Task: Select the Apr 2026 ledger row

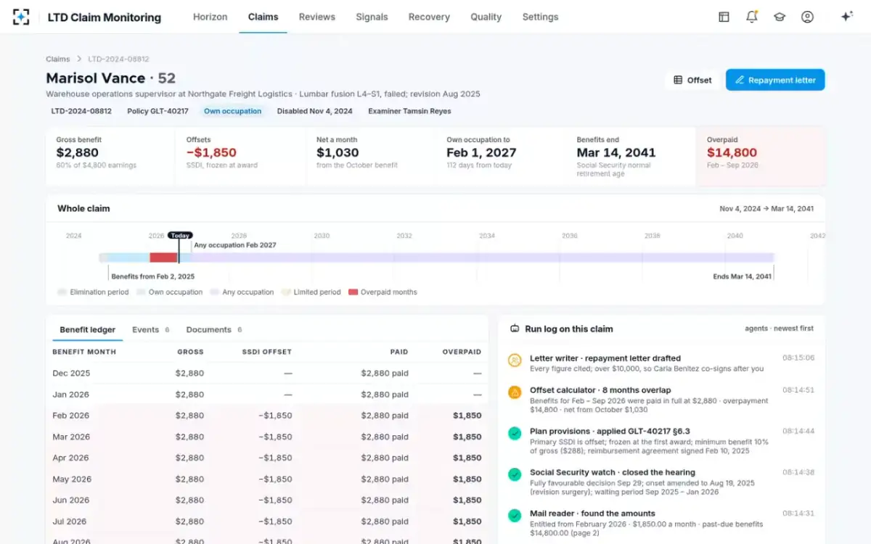Action: coord(267,458)
